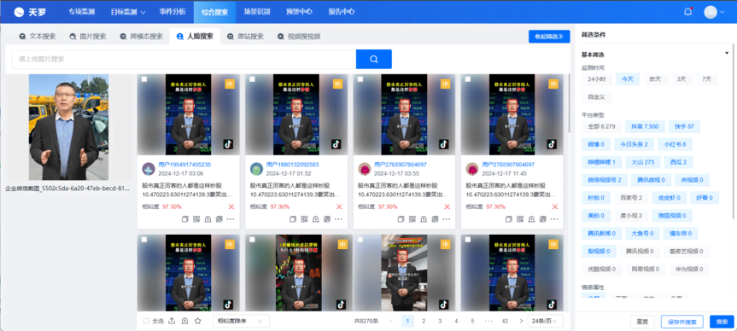Click copy icon on the 01:52 card
Image resolution: width=737 pixels, height=331 pixels.
point(293,219)
